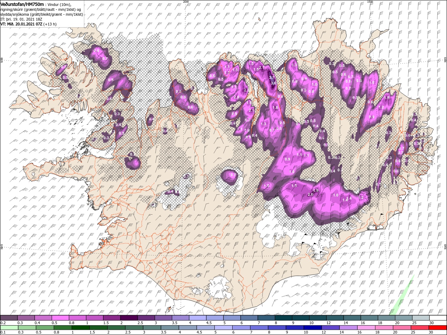Pick top-row white swatch after 30
This screenshot has width=447, height=335.
(x=438, y=318)
